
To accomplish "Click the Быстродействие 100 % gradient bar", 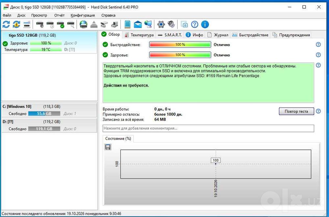I will click(180, 45).
